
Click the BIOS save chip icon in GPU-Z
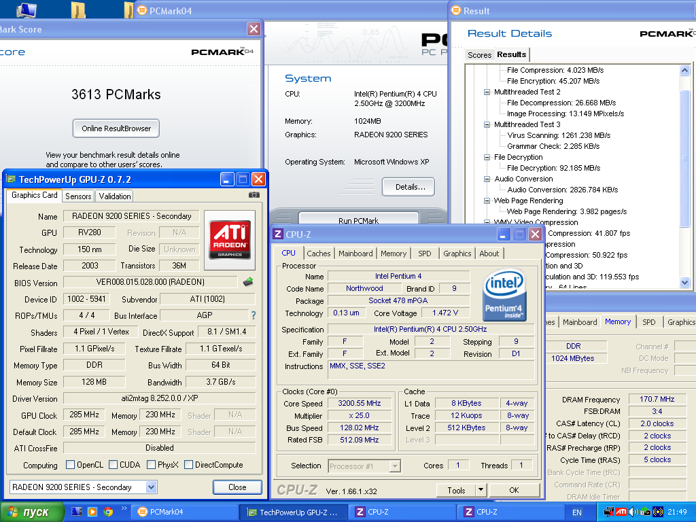[x=248, y=281]
